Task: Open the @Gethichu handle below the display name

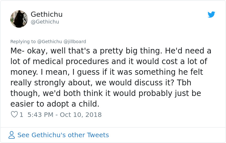Action: (x=45, y=22)
